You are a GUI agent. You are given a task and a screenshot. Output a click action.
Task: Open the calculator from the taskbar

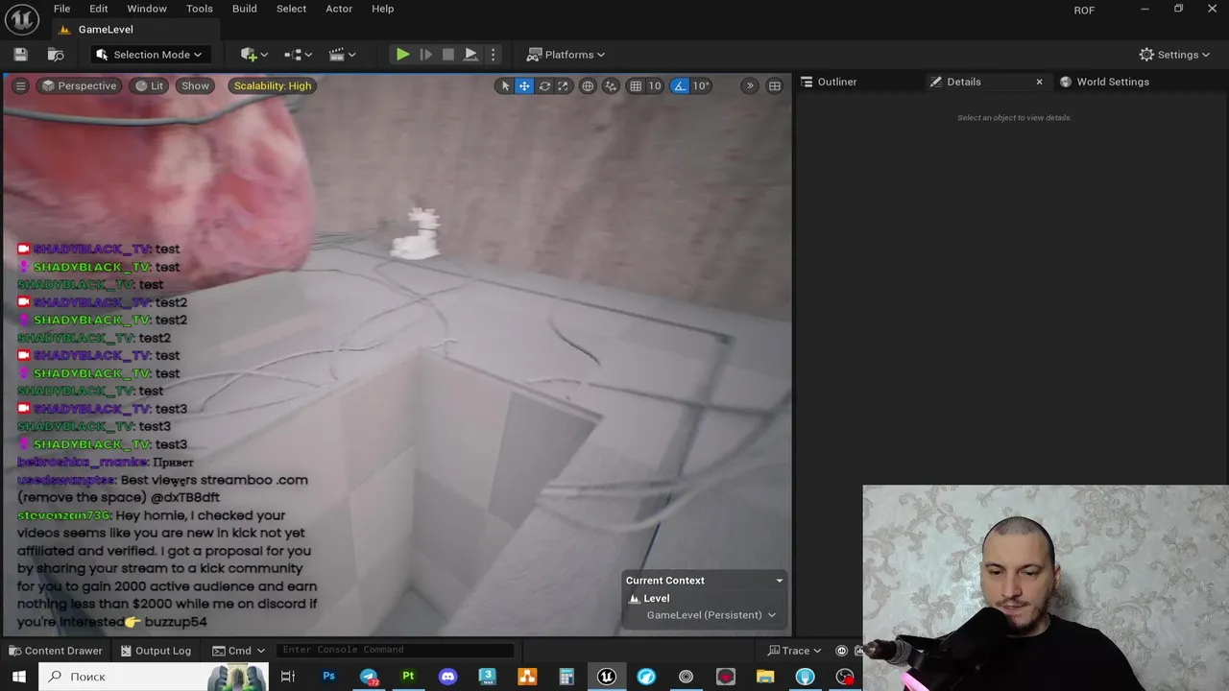(566, 677)
